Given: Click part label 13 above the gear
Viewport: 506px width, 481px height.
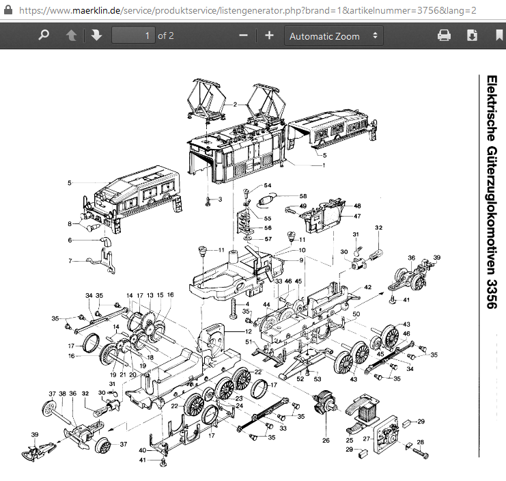Looking at the screenshot, I should tap(150, 295).
